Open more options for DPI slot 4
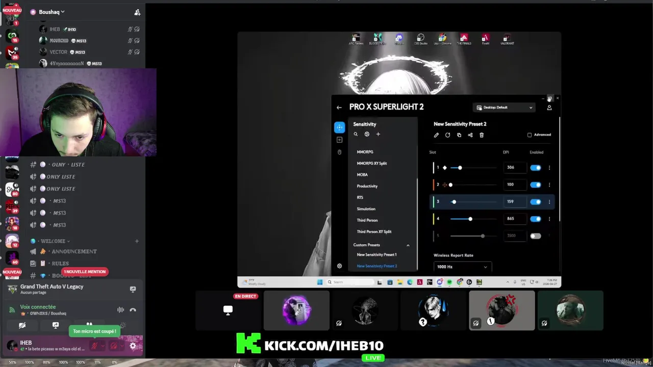 tap(549, 219)
